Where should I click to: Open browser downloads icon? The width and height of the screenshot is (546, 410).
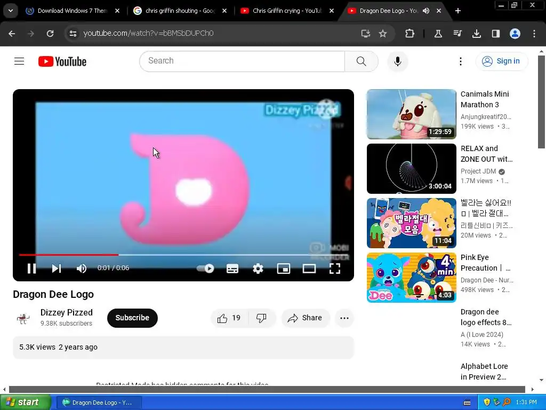tap(476, 34)
